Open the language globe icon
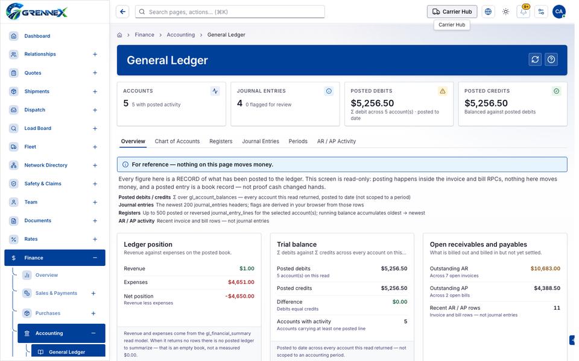 pos(488,12)
